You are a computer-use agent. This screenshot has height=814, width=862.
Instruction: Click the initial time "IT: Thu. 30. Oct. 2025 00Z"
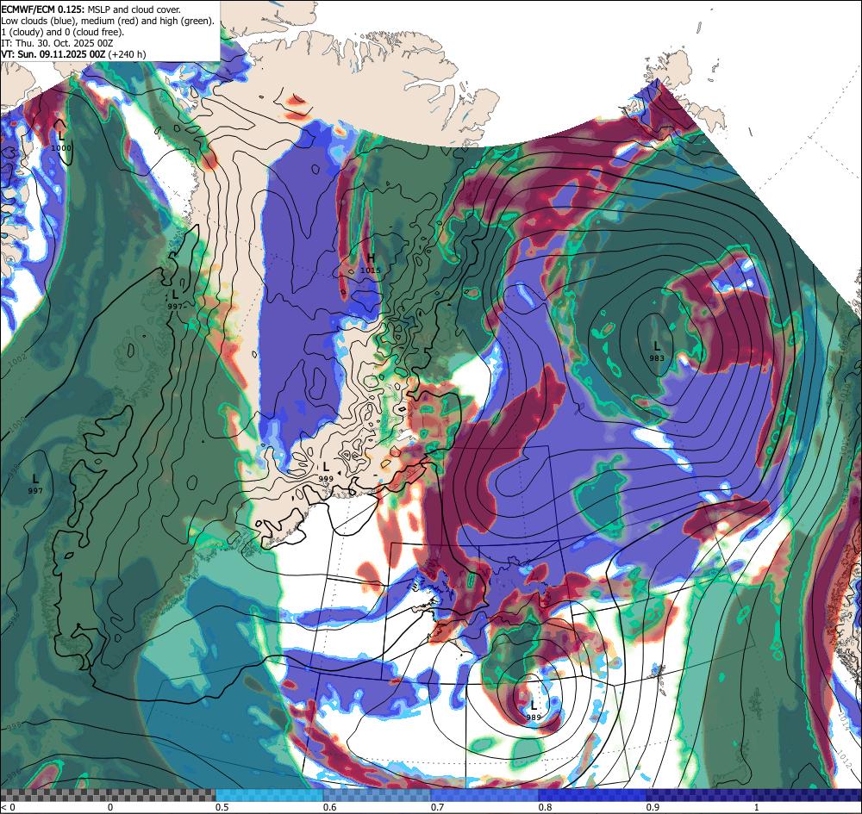pos(57,43)
